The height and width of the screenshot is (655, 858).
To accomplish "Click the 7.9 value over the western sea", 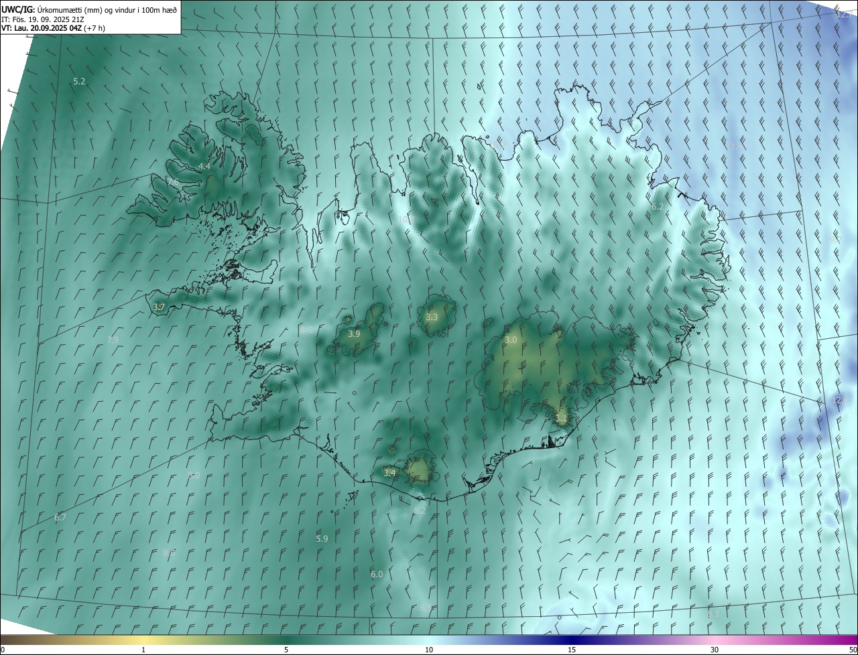I will coord(113,340).
